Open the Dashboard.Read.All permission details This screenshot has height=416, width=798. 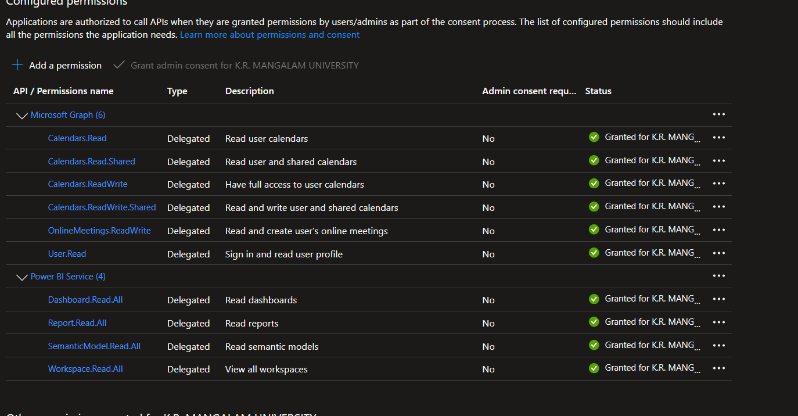coord(85,299)
